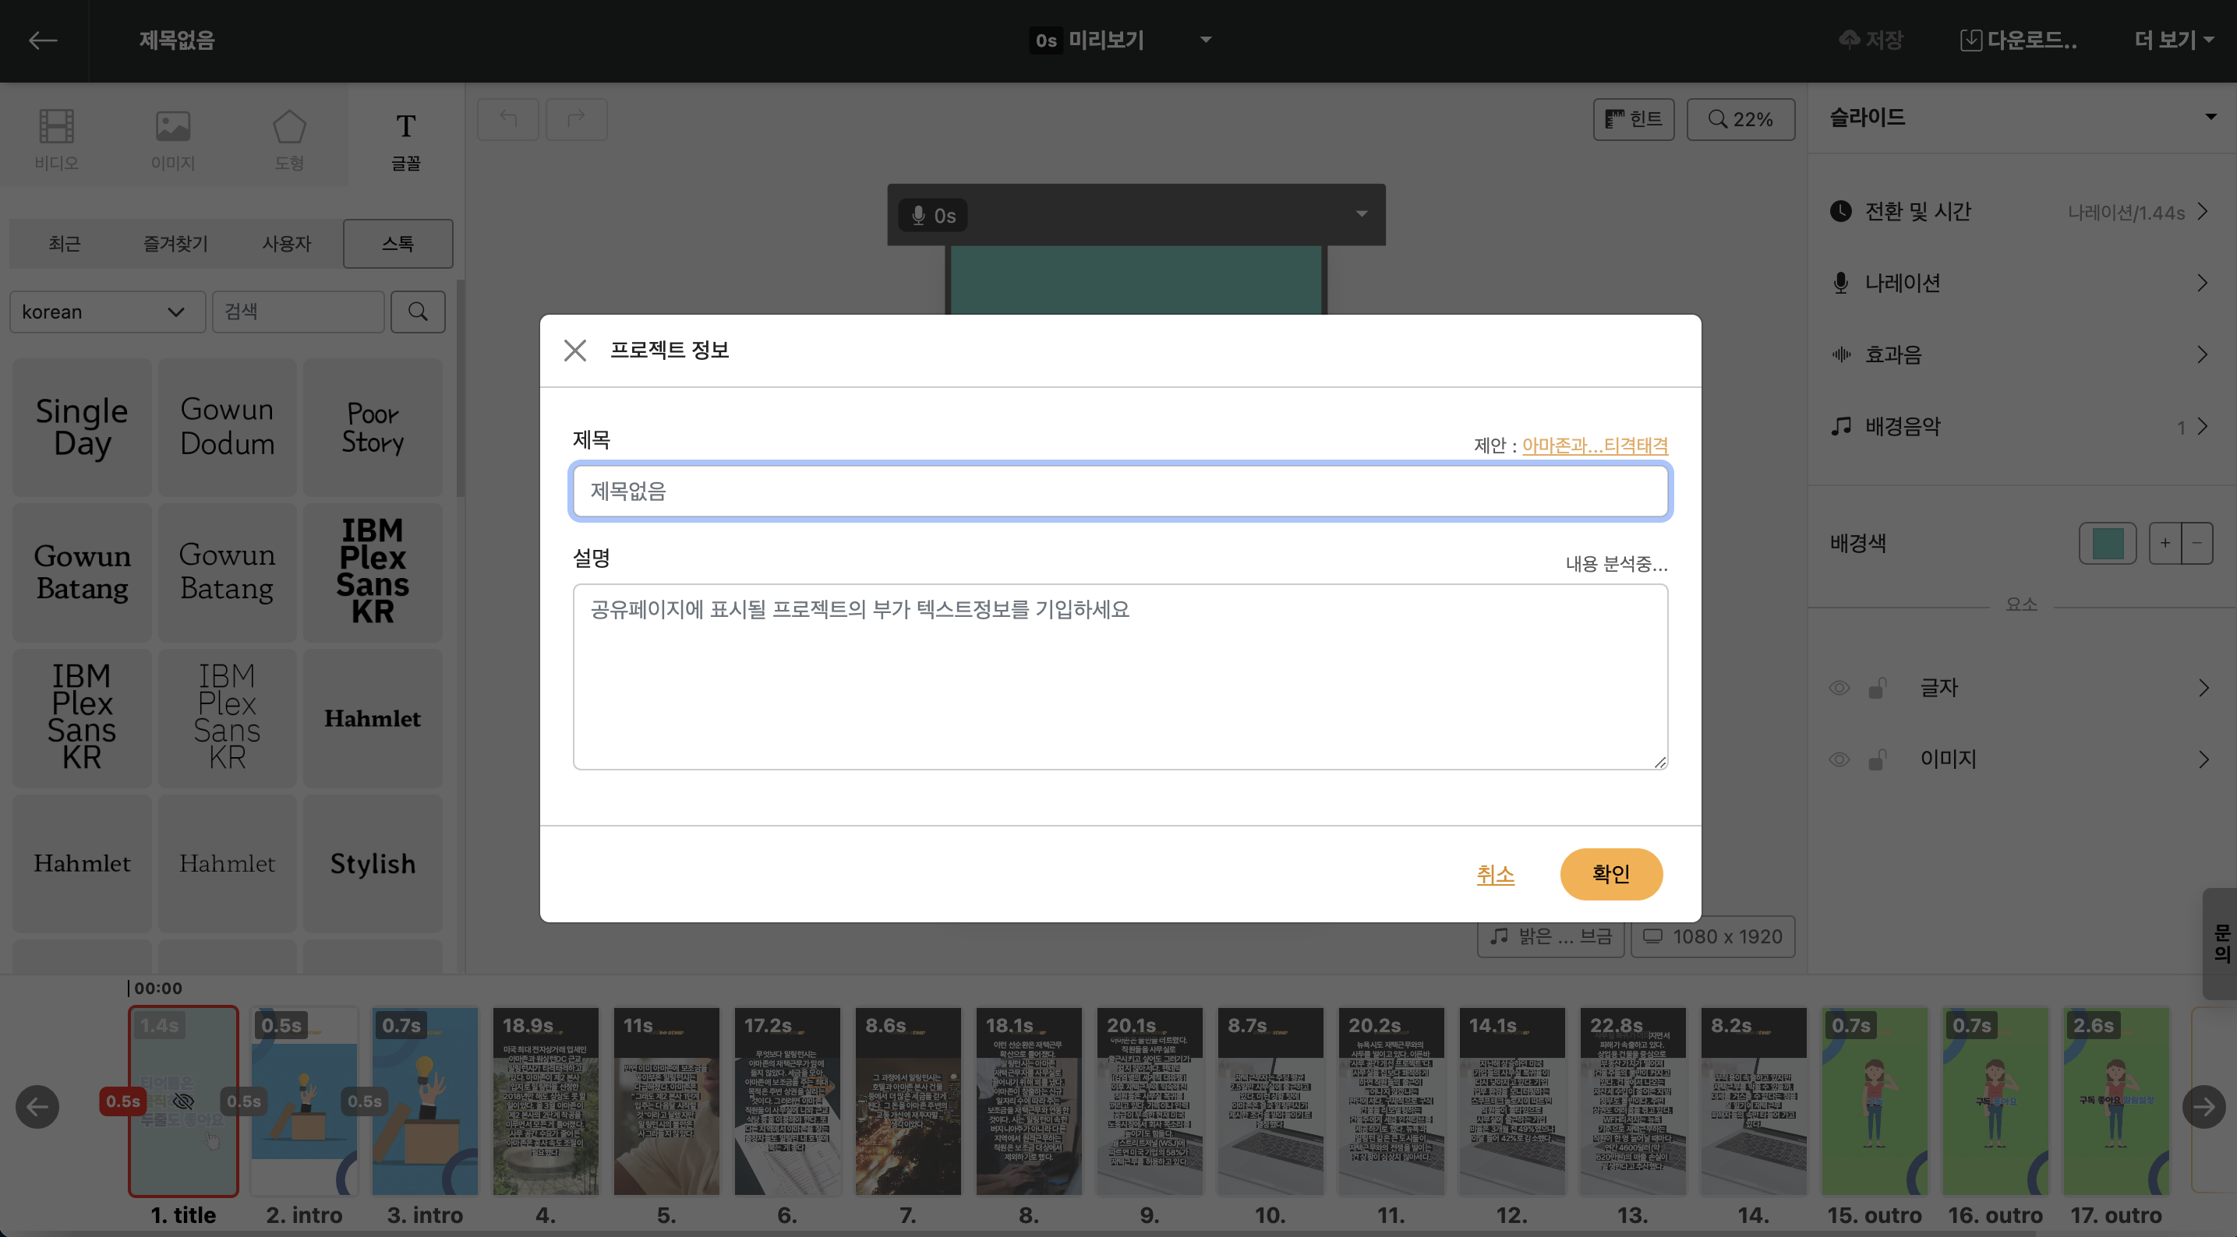Go to previous slides in timeline

point(37,1106)
